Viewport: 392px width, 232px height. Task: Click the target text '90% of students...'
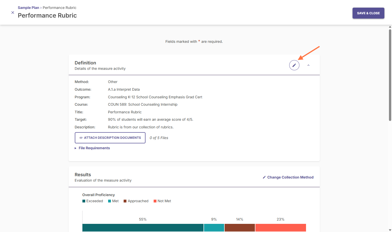coord(151,119)
